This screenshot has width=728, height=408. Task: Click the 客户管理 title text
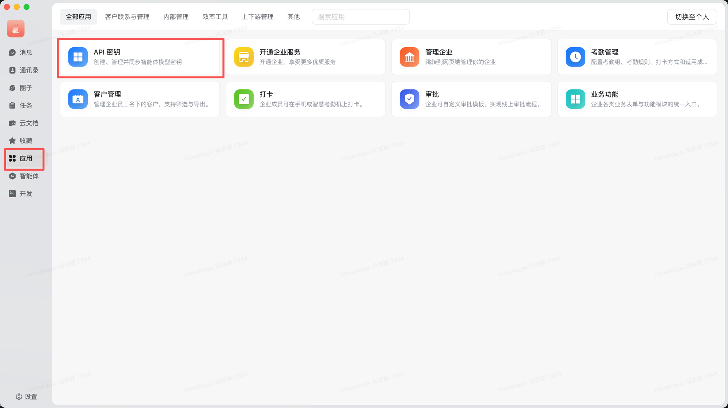(x=107, y=94)
